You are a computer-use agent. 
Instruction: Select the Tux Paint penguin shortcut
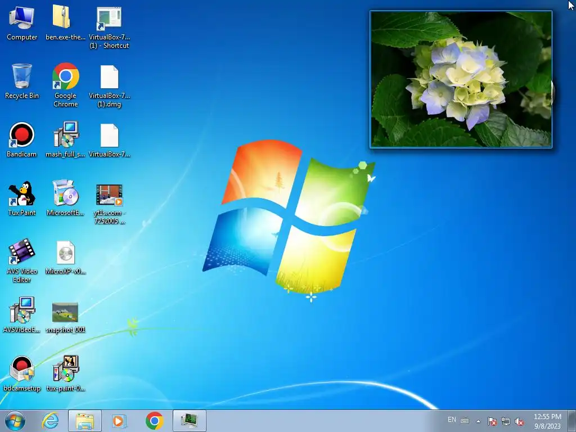(22, 199)
